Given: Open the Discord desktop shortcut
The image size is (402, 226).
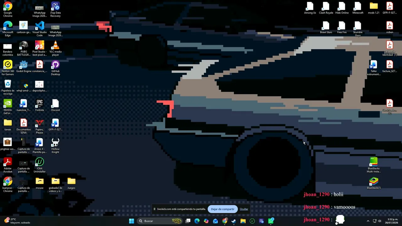Looking at the screenshot, I should tap(55, 105).
